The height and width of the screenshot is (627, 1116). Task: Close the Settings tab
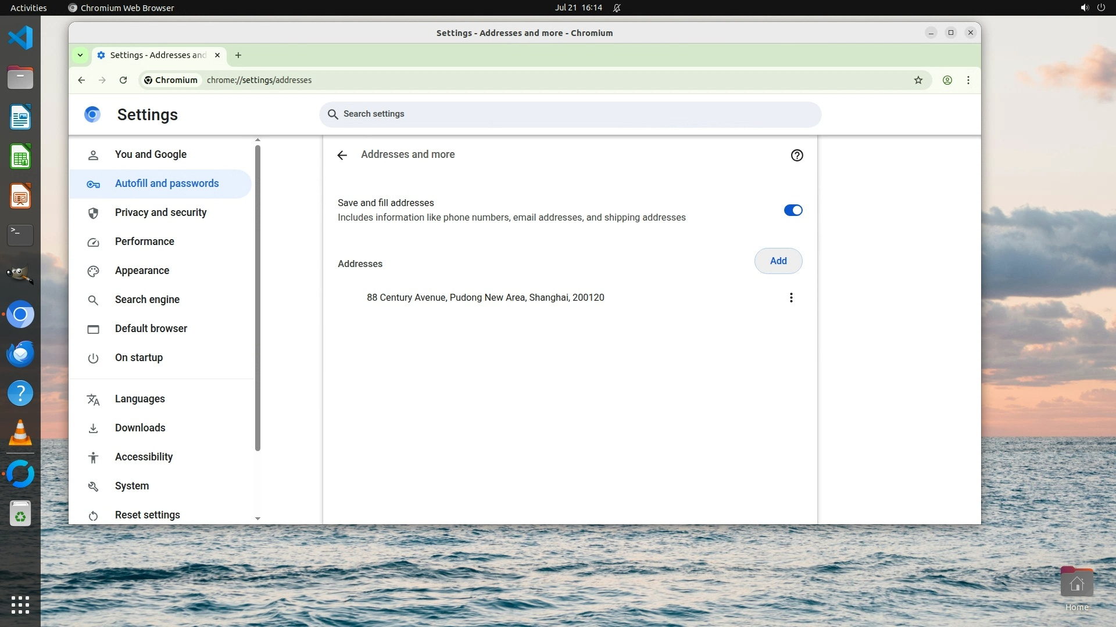coord(217,55)
